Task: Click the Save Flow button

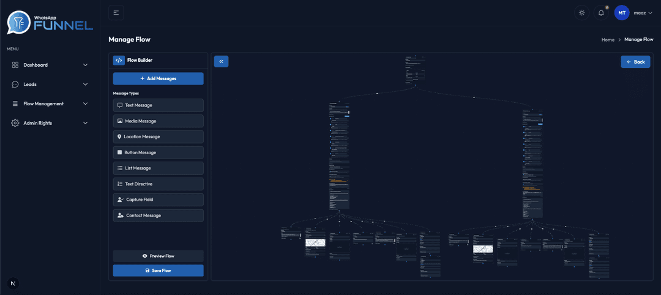Action: coord(158,271)
